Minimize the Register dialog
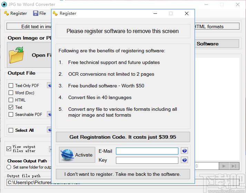Image resolution: width=246 pixels, height=193 pixels. 155,13
